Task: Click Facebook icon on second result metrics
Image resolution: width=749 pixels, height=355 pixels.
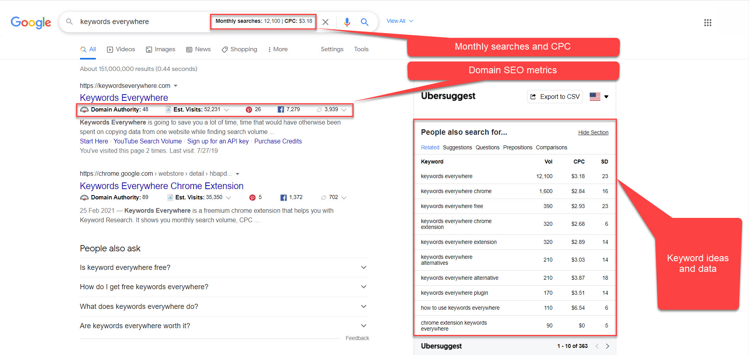Action: [283, 197]
